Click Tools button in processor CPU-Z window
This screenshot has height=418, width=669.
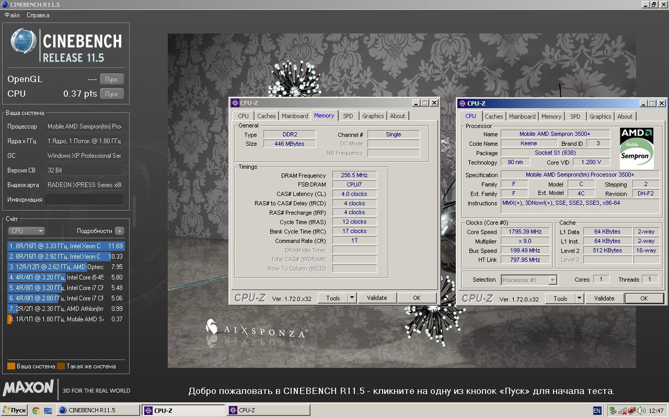pos(560,298)
